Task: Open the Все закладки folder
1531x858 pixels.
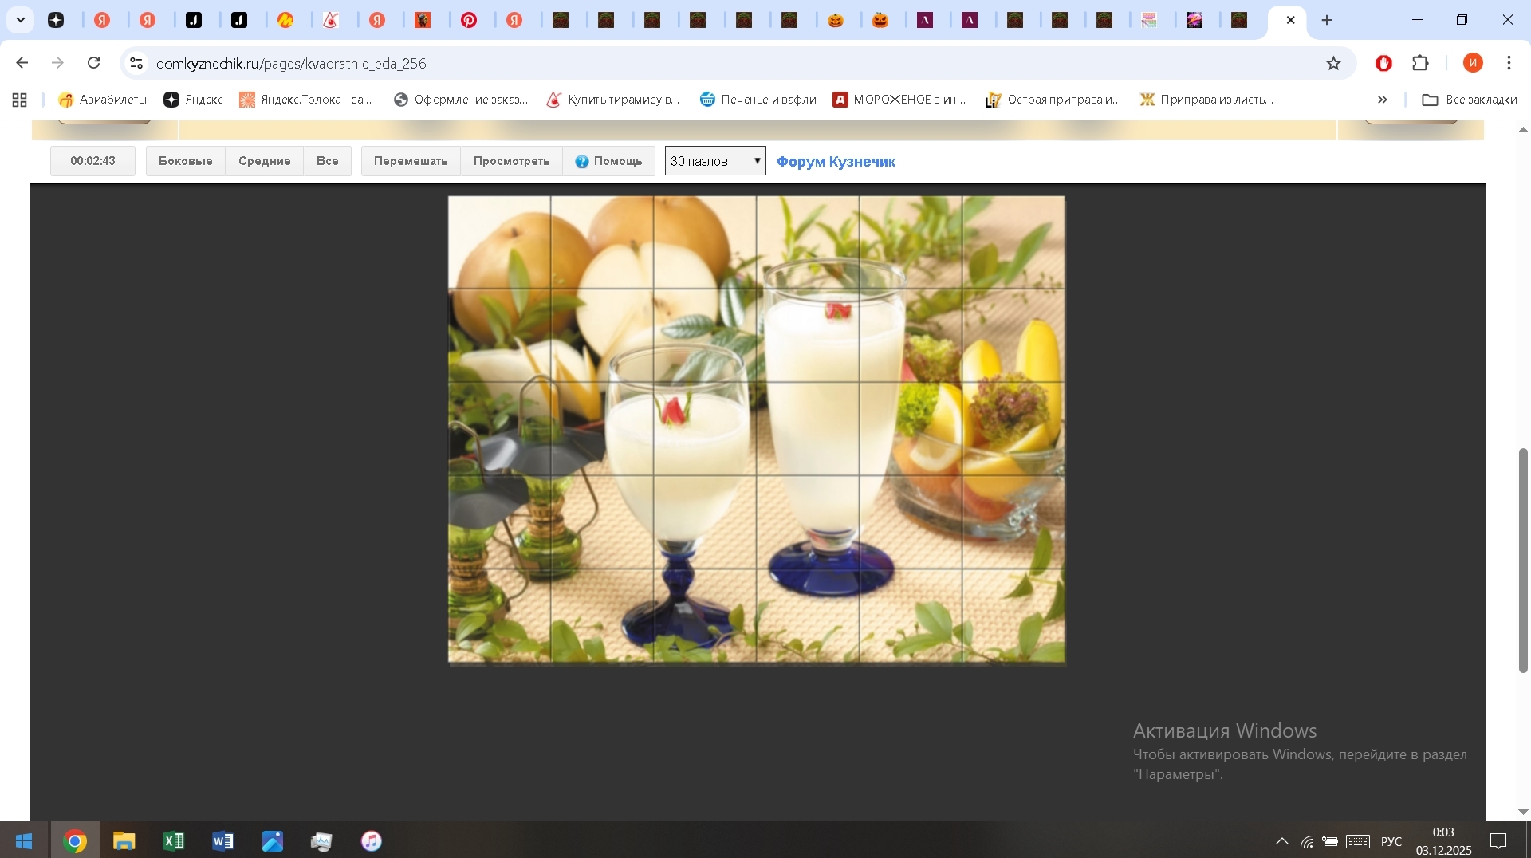Action: coord(1470,100)
